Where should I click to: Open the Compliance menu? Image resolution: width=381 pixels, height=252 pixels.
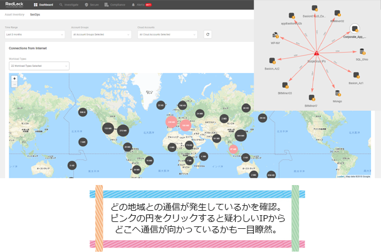[x=115, y=4]
